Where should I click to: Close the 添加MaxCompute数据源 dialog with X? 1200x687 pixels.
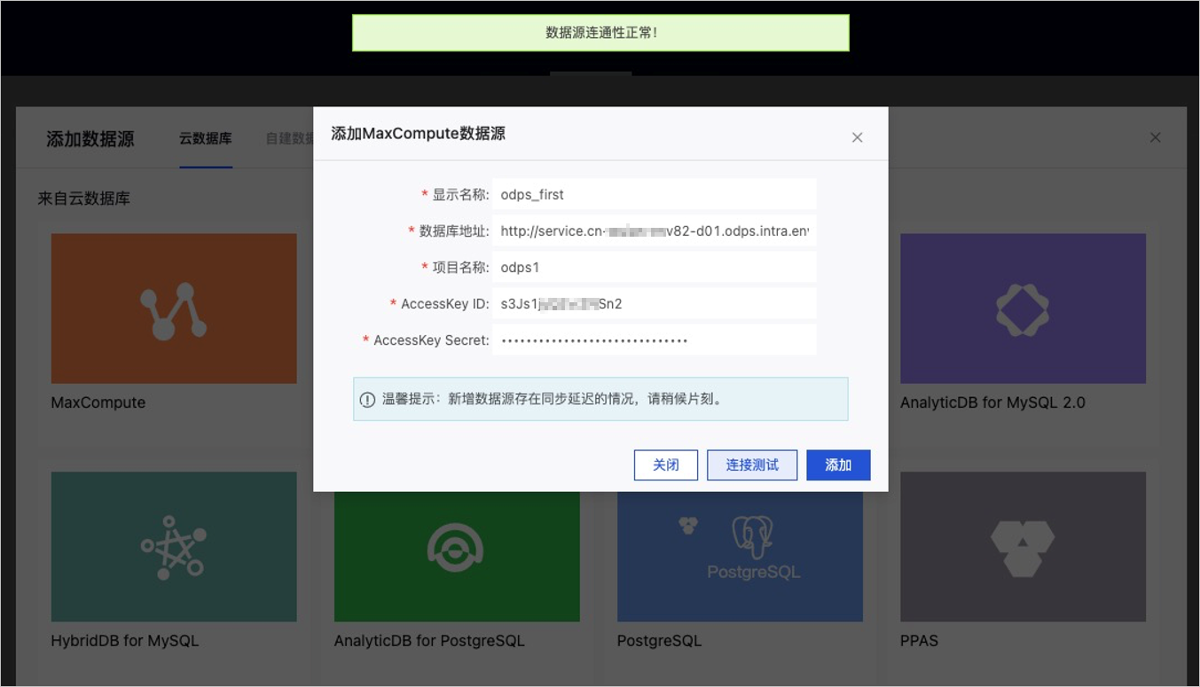point(857,137)
